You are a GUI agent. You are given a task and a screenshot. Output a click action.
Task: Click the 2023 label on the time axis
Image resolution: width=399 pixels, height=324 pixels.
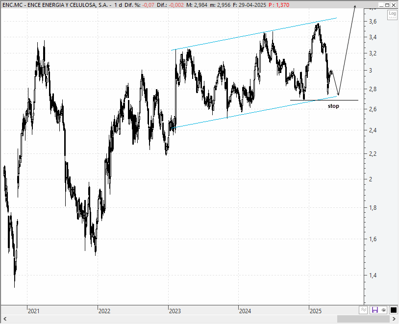(175, 311)
